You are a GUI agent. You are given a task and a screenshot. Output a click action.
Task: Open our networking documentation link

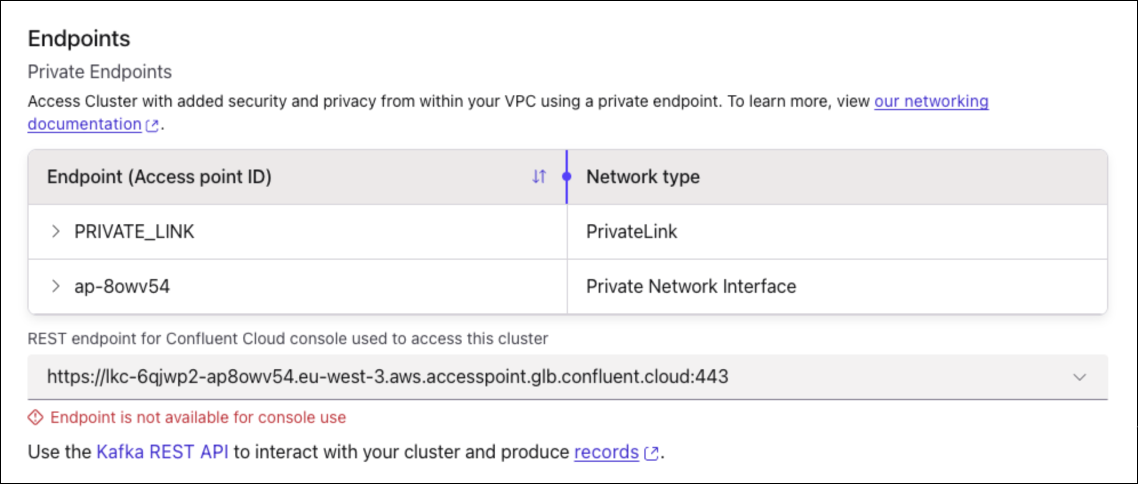point(931,102)
